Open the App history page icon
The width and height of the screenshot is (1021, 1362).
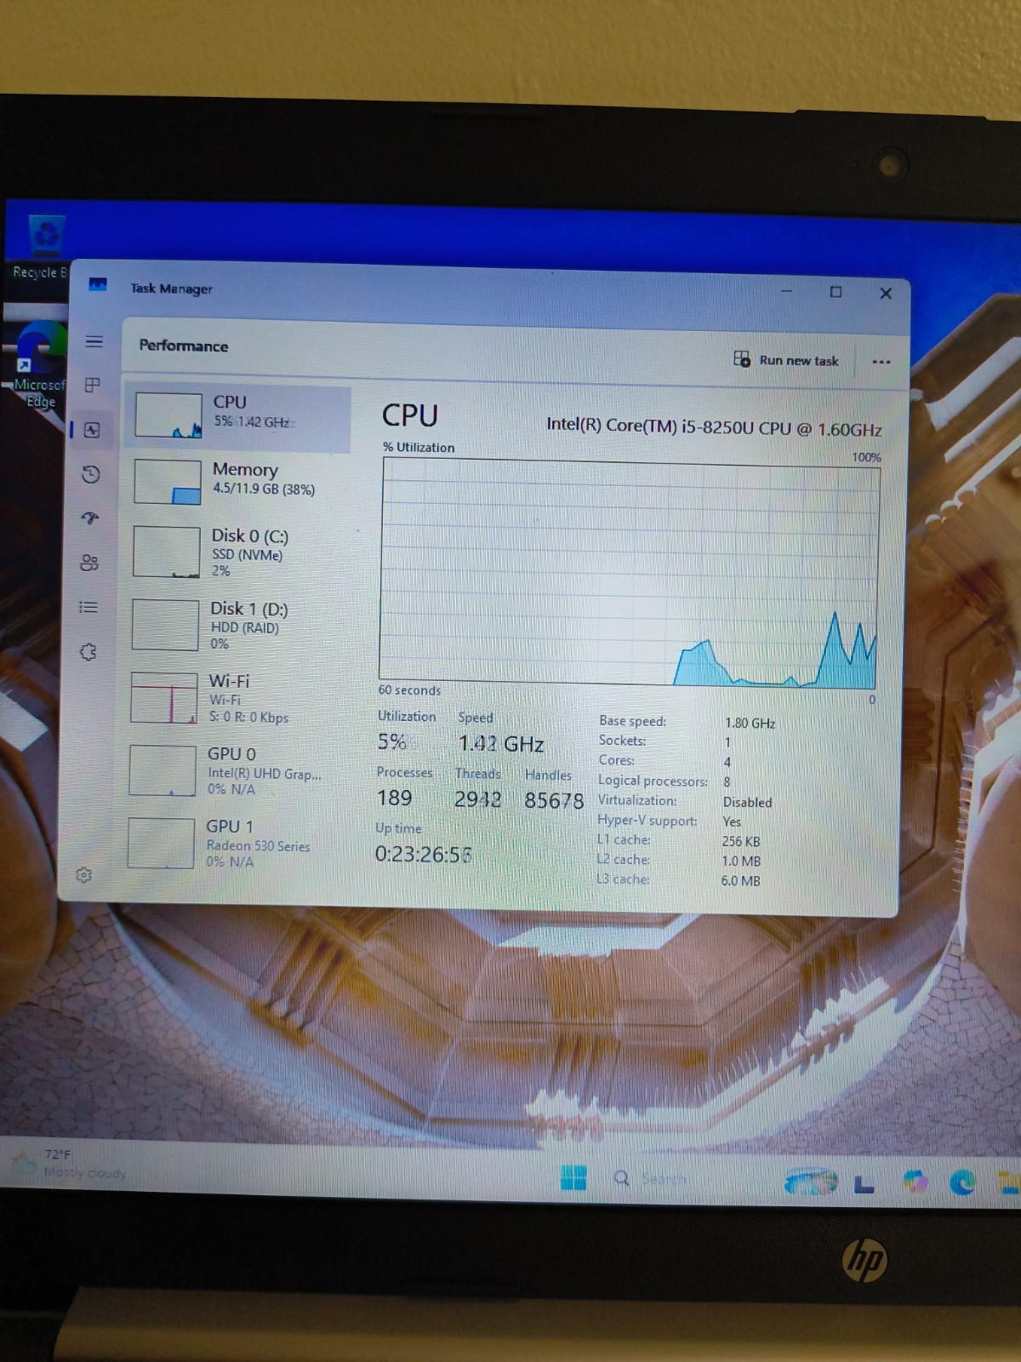(91, 474)
